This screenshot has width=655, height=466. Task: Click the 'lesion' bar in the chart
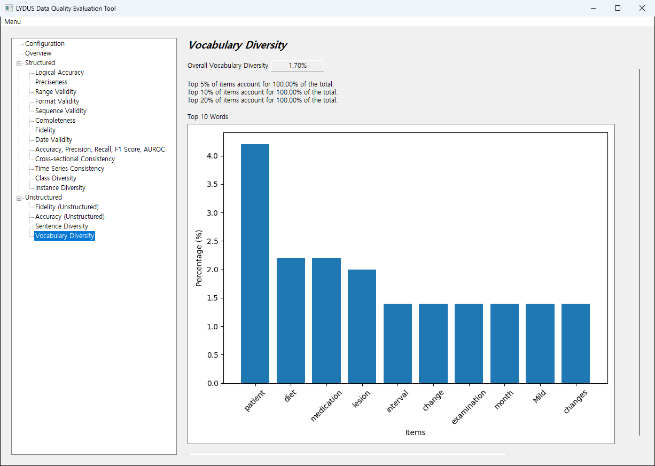pos(362,326)
